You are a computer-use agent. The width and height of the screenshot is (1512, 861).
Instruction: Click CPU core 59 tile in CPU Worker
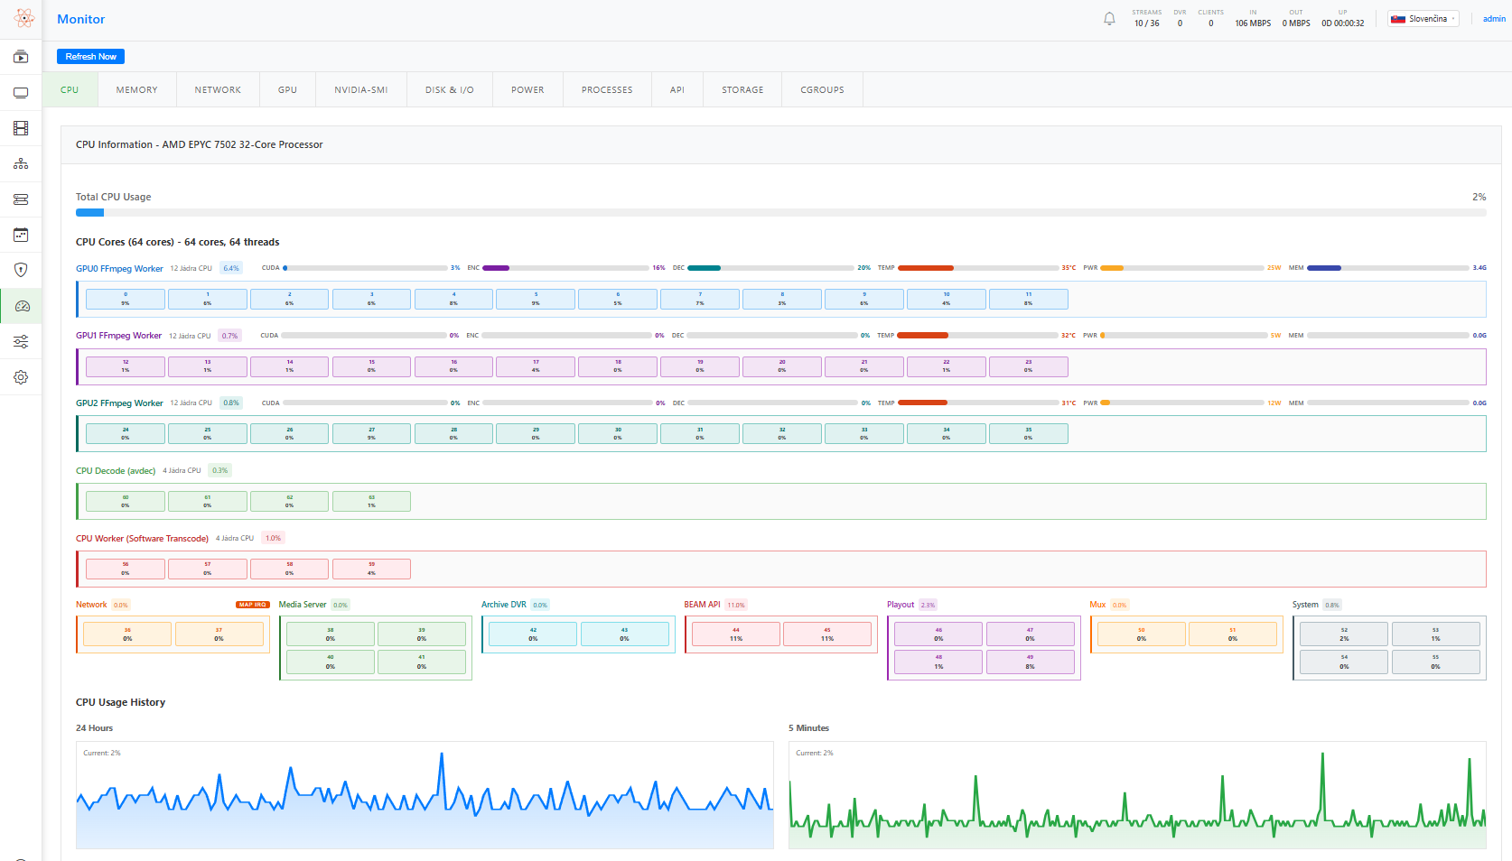click(x=371, y=569)
